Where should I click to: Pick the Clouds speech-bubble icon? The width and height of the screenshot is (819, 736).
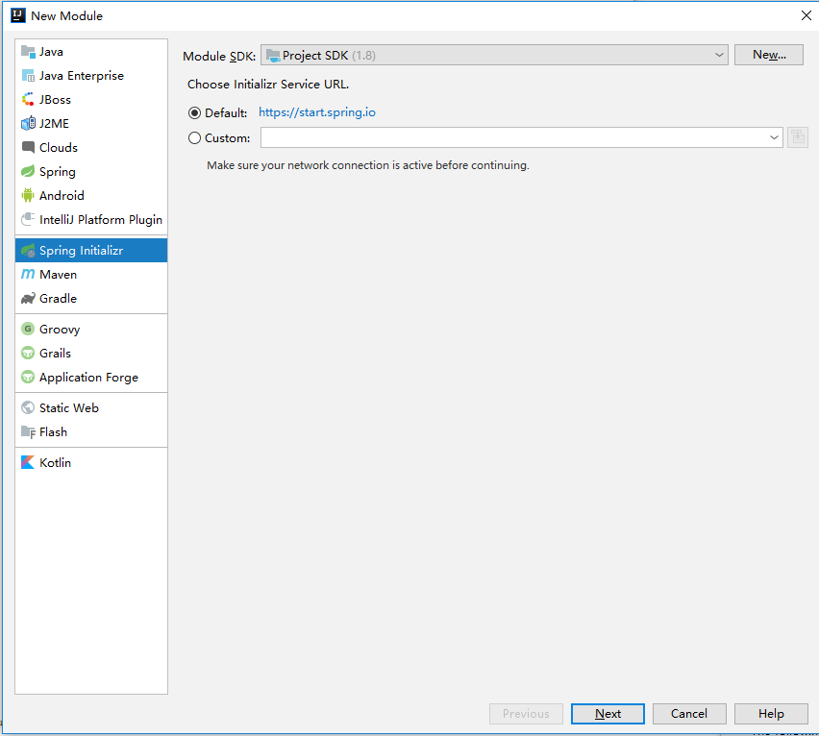coord(28,147)
